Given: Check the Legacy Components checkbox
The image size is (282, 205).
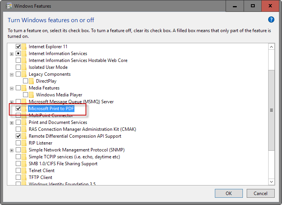Looking at the screenshot, I should [18, 74].
